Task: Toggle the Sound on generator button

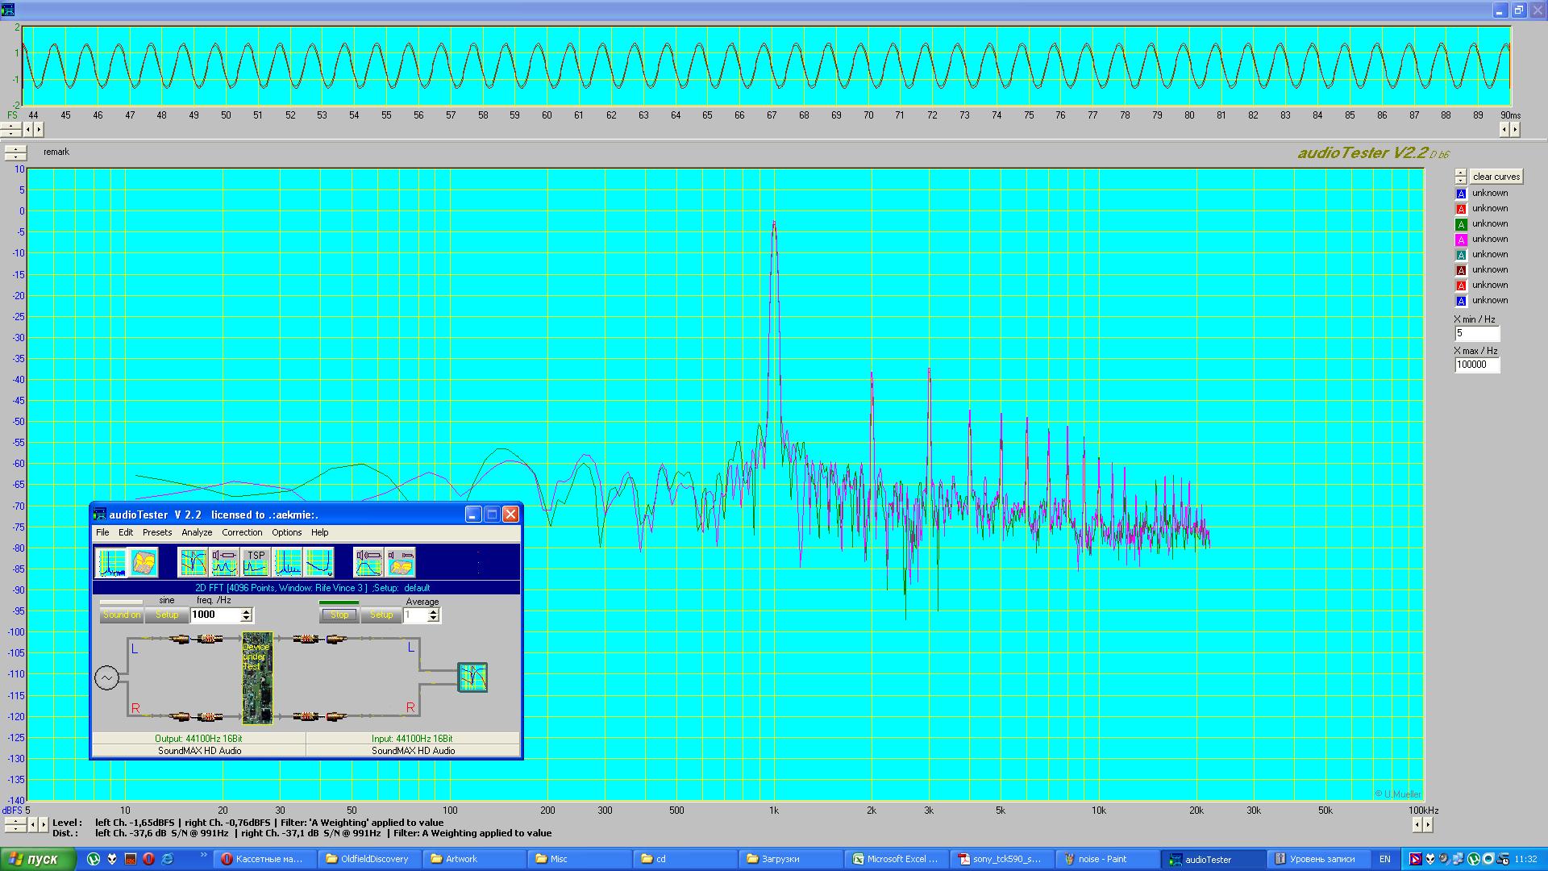Action: [x=121, y=615]
